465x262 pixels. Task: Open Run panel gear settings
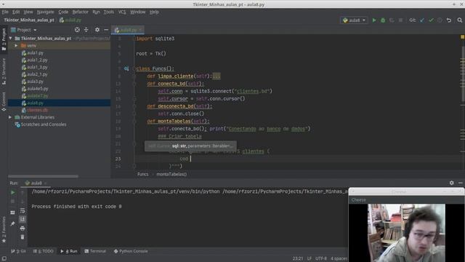tap(451, 183)
